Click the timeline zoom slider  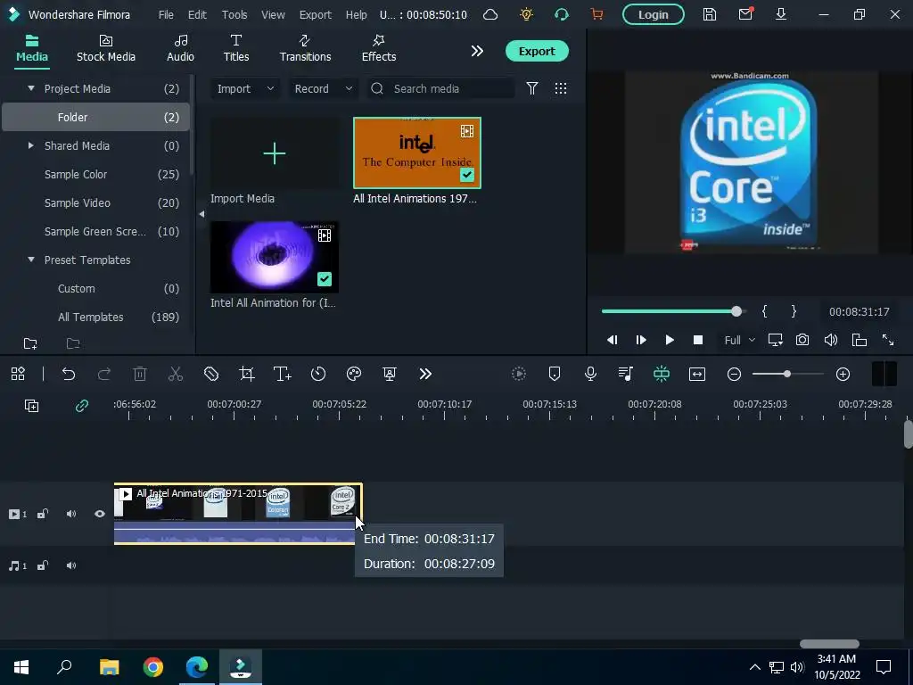click(787, 374)
